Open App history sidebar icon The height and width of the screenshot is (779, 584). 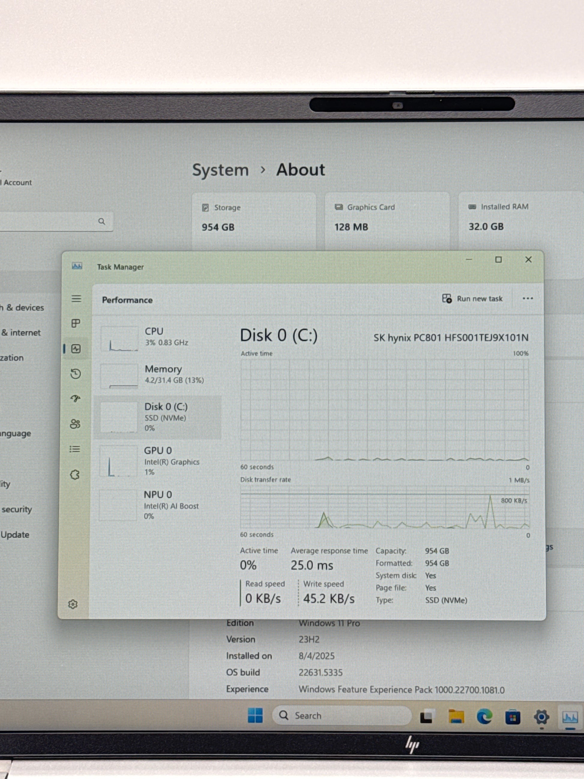pyautogui.click(x=76, y=374)
